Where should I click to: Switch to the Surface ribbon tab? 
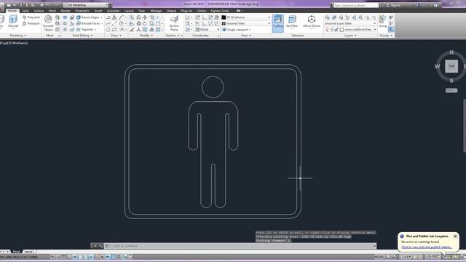click(x=39, y=11)
